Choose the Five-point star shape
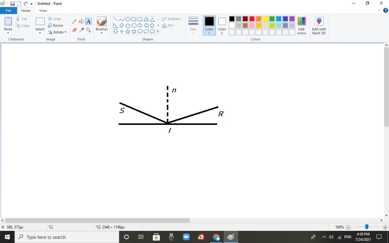389x243 pixels. [128, 32]
